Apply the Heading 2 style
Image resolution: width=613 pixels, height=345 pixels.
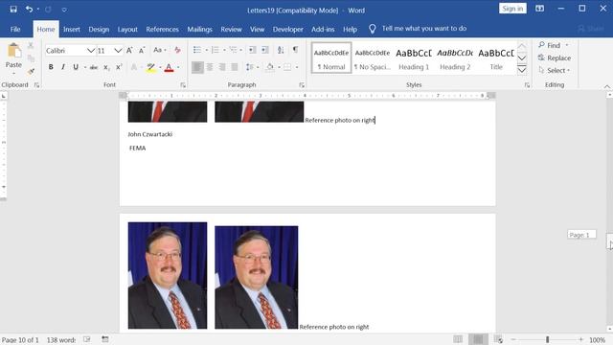tap(455, 57)
